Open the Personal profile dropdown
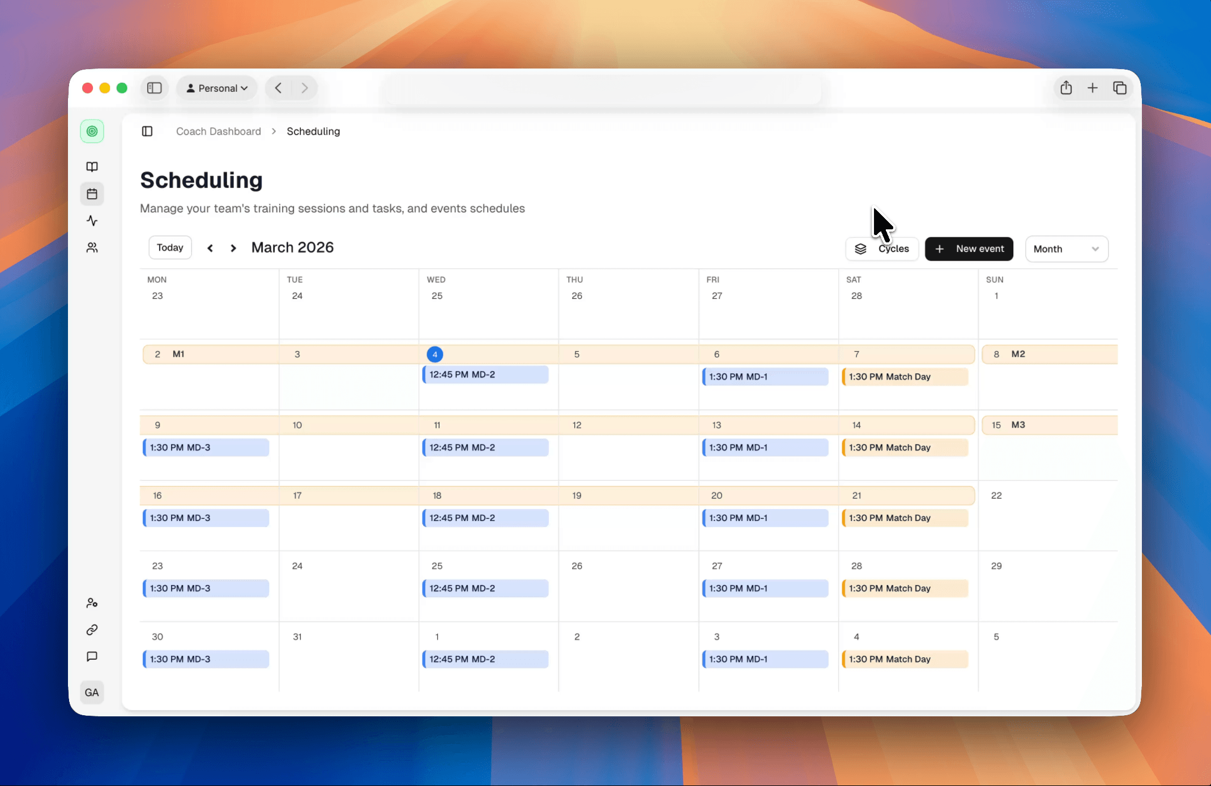This screenshot has height=786, width=1211. click(x=216, y=88)
